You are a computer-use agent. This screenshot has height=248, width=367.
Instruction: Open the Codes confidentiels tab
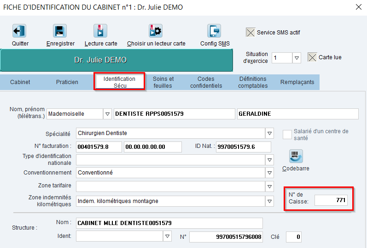point(206,82)
